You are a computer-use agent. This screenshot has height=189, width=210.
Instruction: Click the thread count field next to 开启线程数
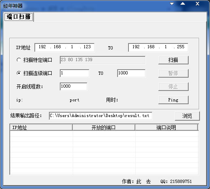click(73, 86)
